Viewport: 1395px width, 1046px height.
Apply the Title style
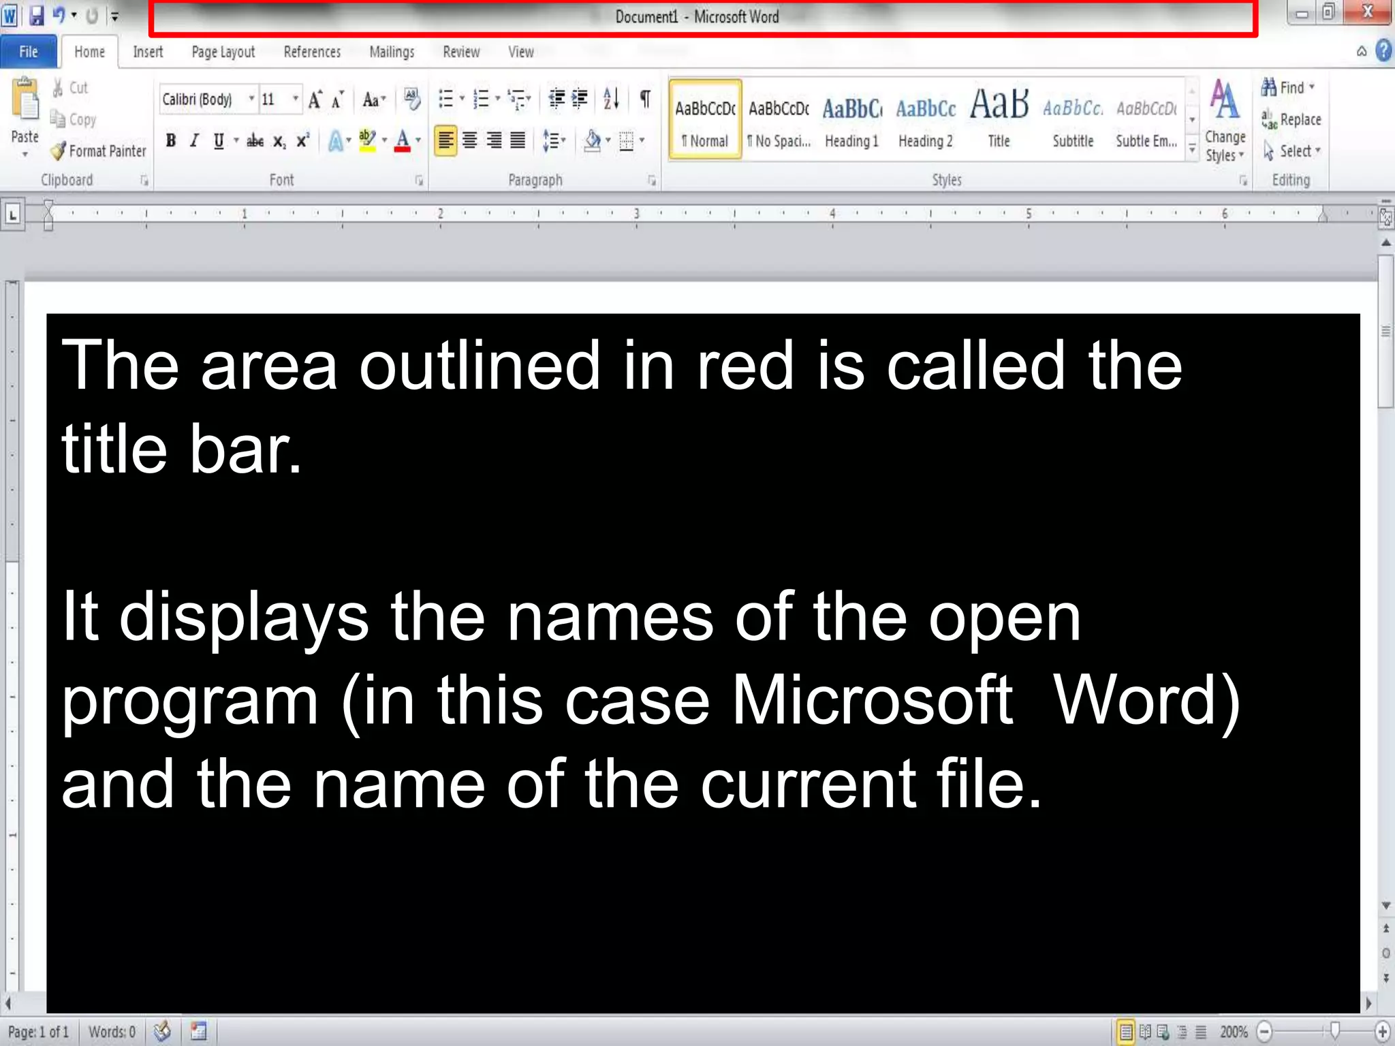[999, 120]
